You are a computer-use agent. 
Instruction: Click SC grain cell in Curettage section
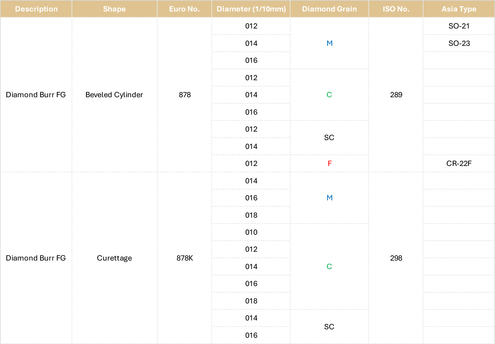329,327
